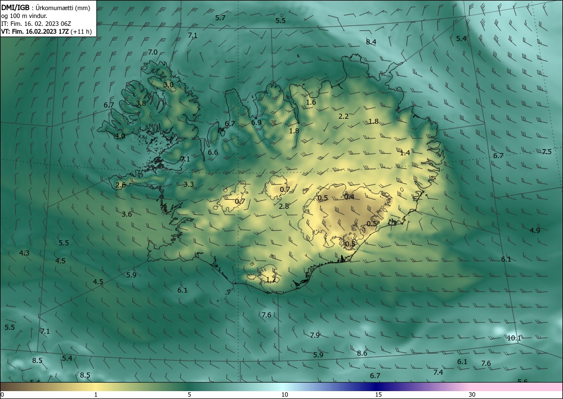Click the 'DMI/IGB : Úrkomumætti (mm)' title text
563x399 pixels.
(46, 8)
